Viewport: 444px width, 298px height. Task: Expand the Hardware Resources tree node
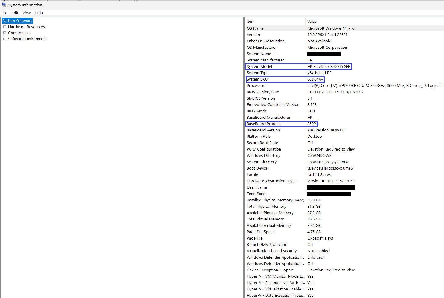(5, 27)
